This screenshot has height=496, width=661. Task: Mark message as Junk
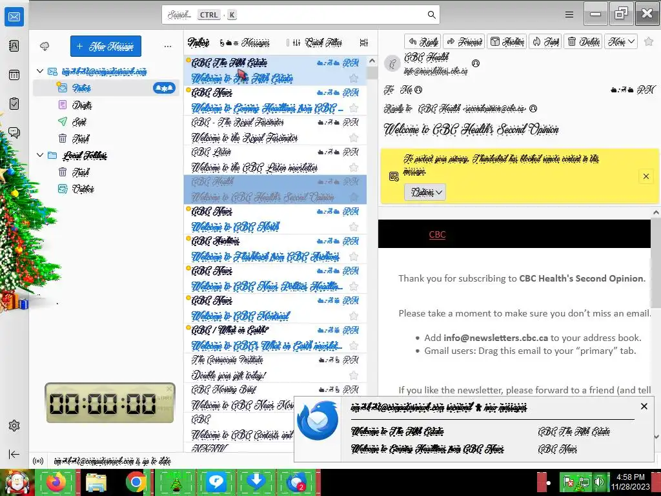[x=545, y=41]
